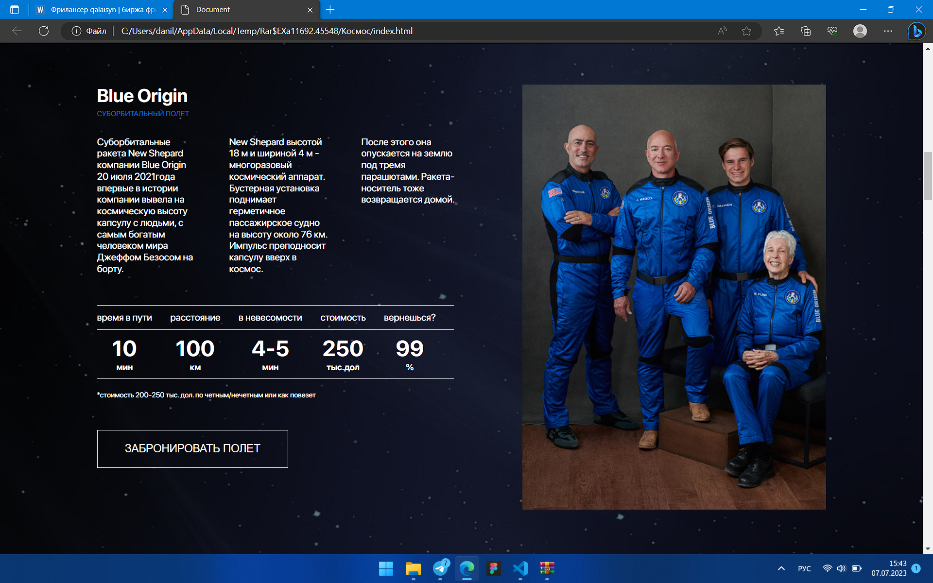Open the Collections icon

coord(806,31)
